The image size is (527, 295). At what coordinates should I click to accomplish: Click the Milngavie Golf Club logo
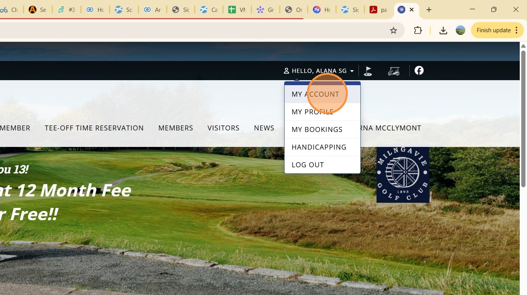click(x=403, y=175)
